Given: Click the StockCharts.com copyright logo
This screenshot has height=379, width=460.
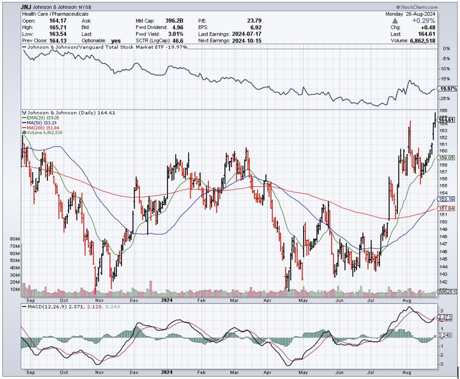Looking at the screenshot, I should coord(416,7).
